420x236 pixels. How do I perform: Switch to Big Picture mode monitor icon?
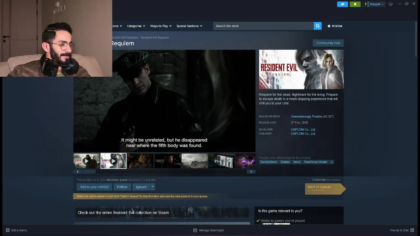[391, 4]
